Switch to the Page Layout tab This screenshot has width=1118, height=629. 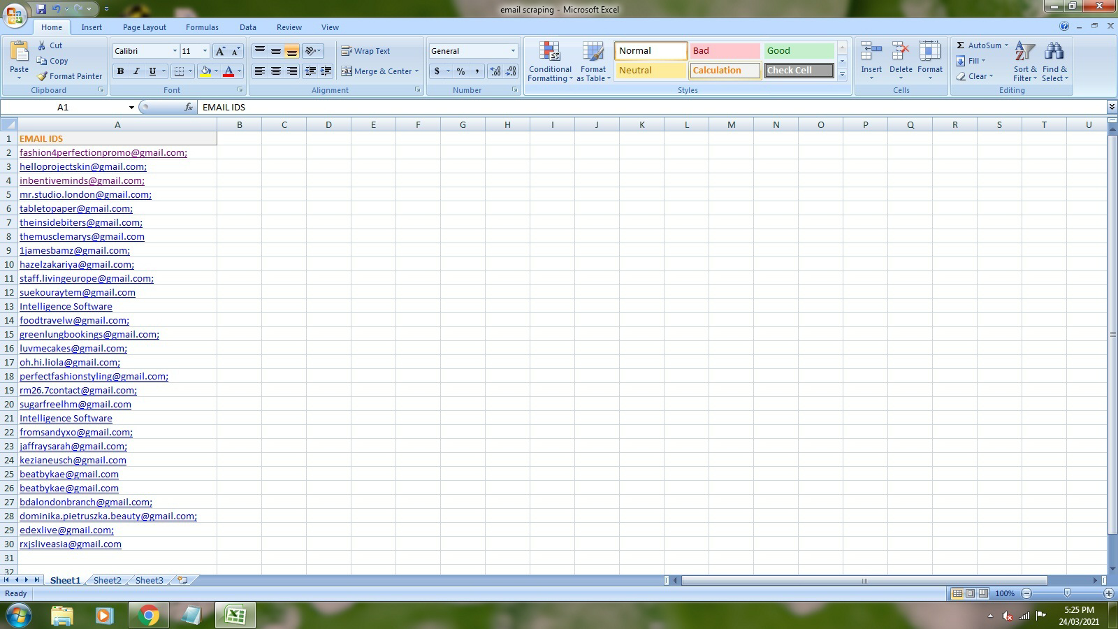(x=145, y=27)
